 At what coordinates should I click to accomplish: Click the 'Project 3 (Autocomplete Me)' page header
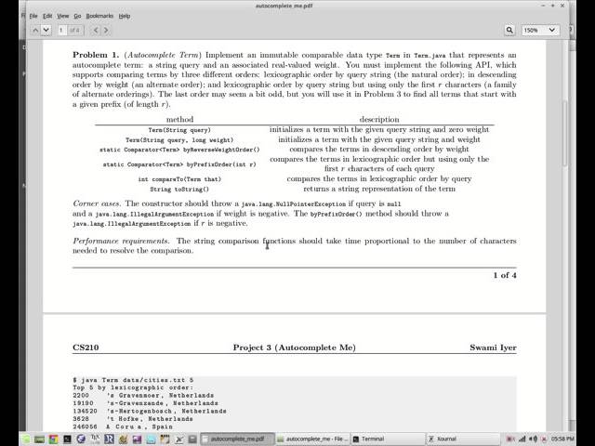(x=294, y=348)
